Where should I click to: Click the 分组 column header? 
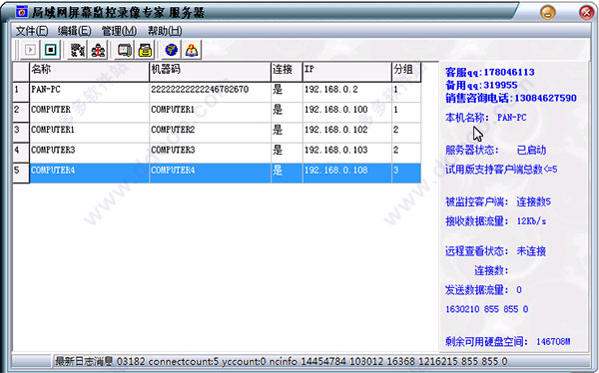click(406, 72)
